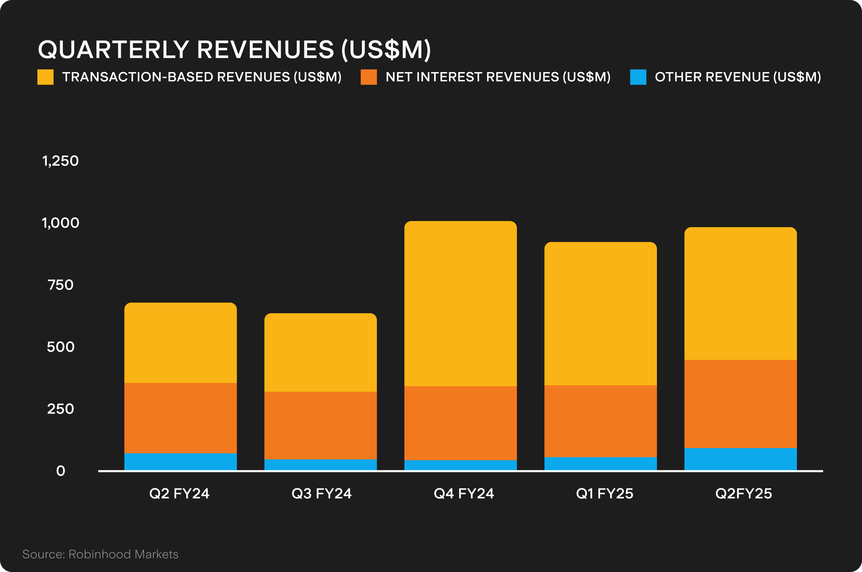Toggle the Transaction-Based Revenues series in the legend

(x=45, y=77)
